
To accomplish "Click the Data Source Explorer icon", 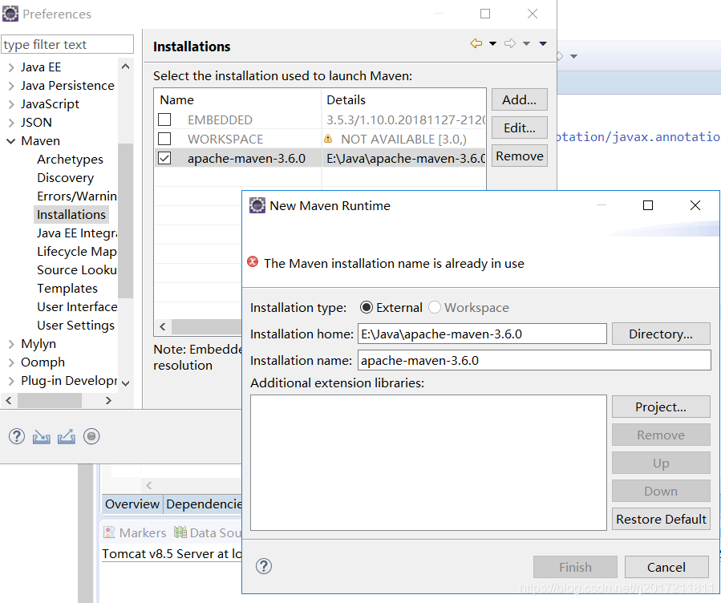I will coord(180,532).
